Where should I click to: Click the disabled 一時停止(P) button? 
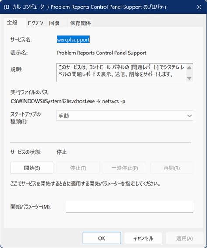(124, 168)
